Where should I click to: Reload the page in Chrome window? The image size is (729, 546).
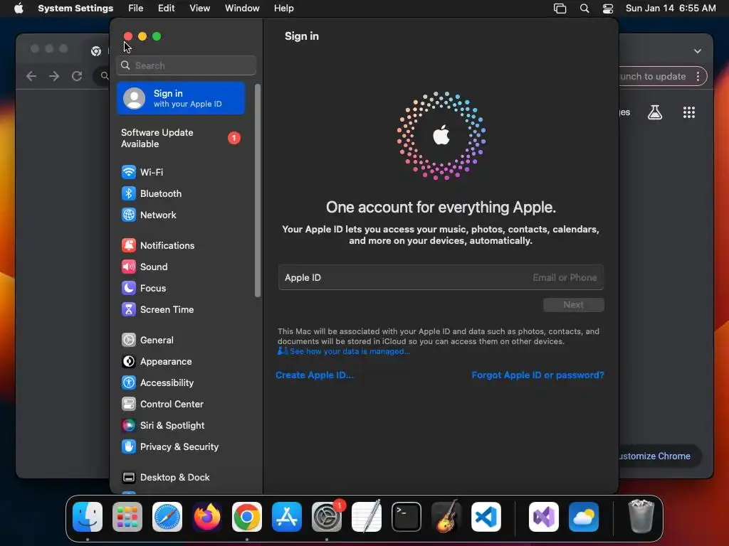77,76
